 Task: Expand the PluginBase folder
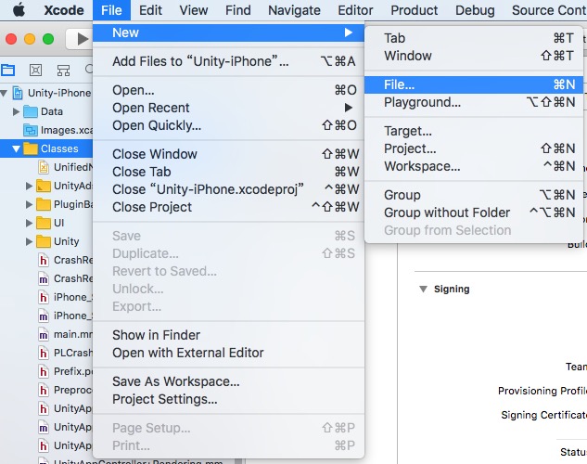[x=29, y=204]
